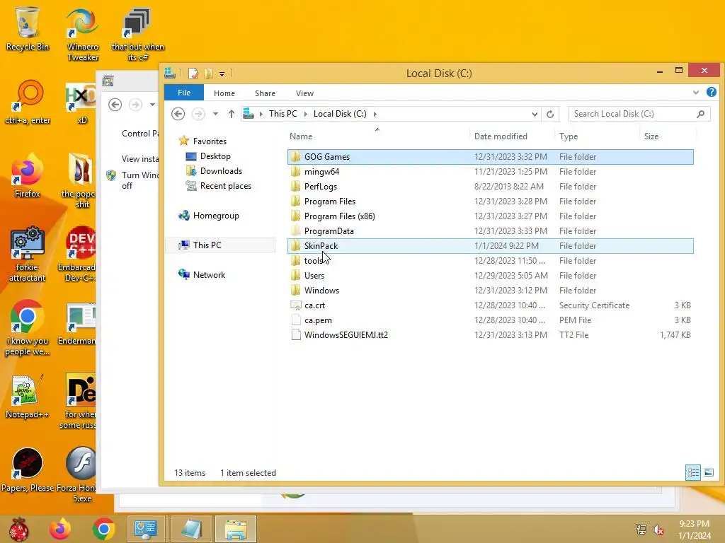Launch Notepad++ from the desktop
The width and height of the screenshot is (725, 543).
coord(28,396)
